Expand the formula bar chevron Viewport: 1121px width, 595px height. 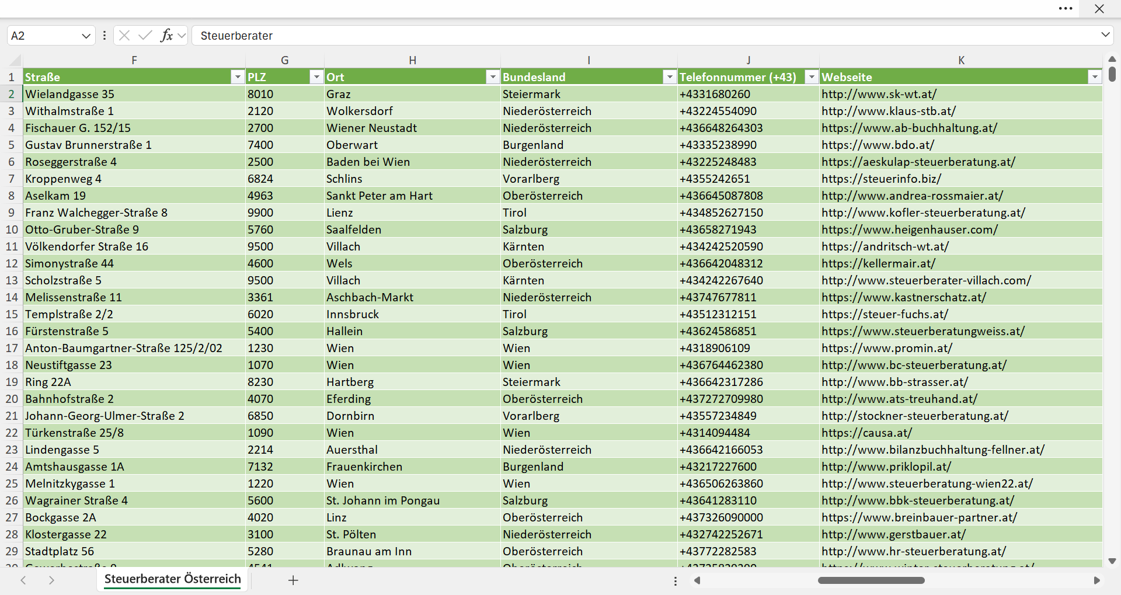pos(1105,35)
